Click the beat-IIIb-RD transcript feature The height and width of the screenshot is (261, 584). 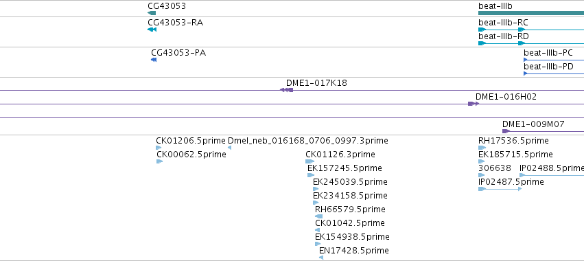[x=531, y=43]
